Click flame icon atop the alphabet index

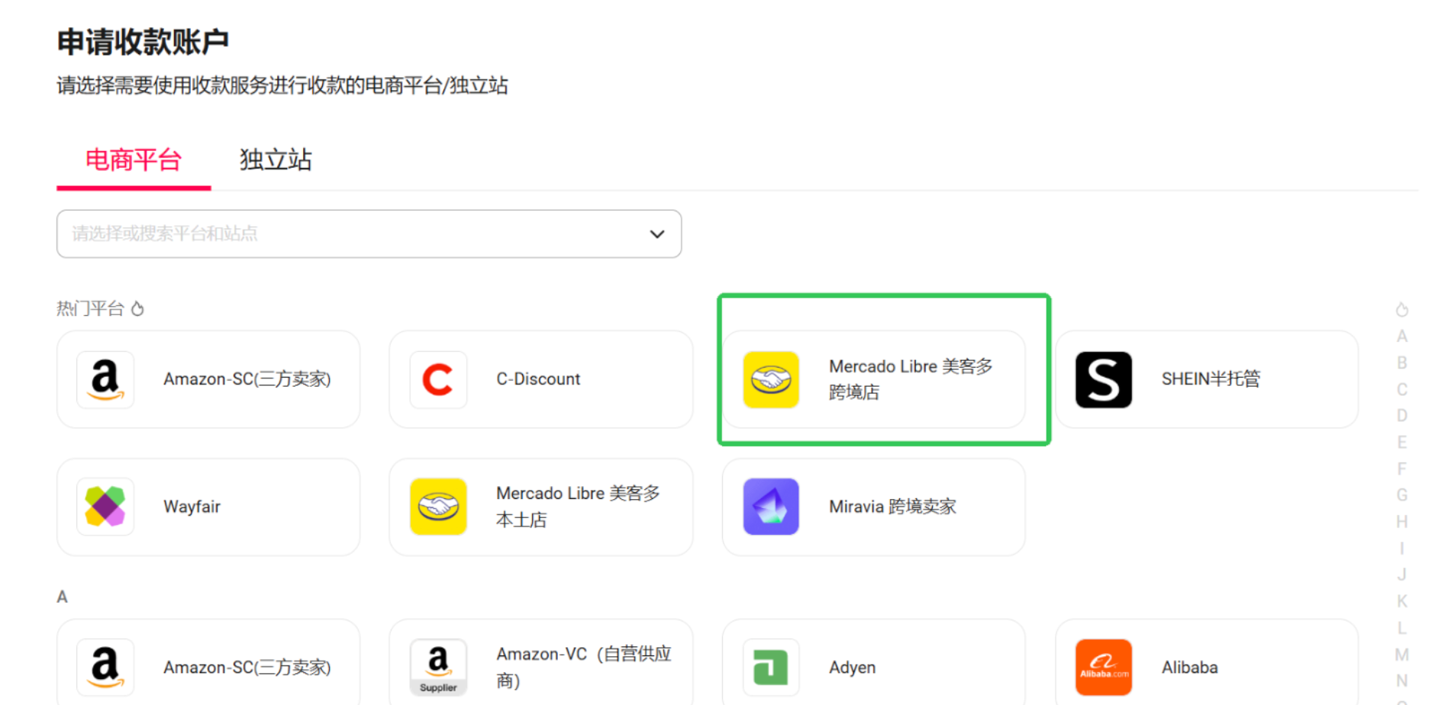[1401, 310]
